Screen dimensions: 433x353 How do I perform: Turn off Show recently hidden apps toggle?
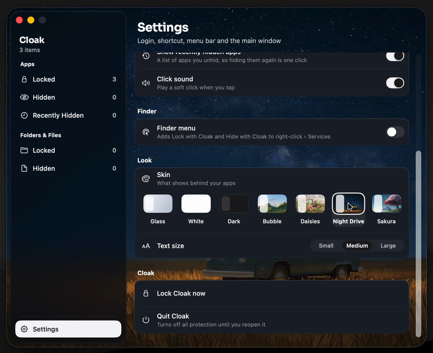[x=395, y=56]
